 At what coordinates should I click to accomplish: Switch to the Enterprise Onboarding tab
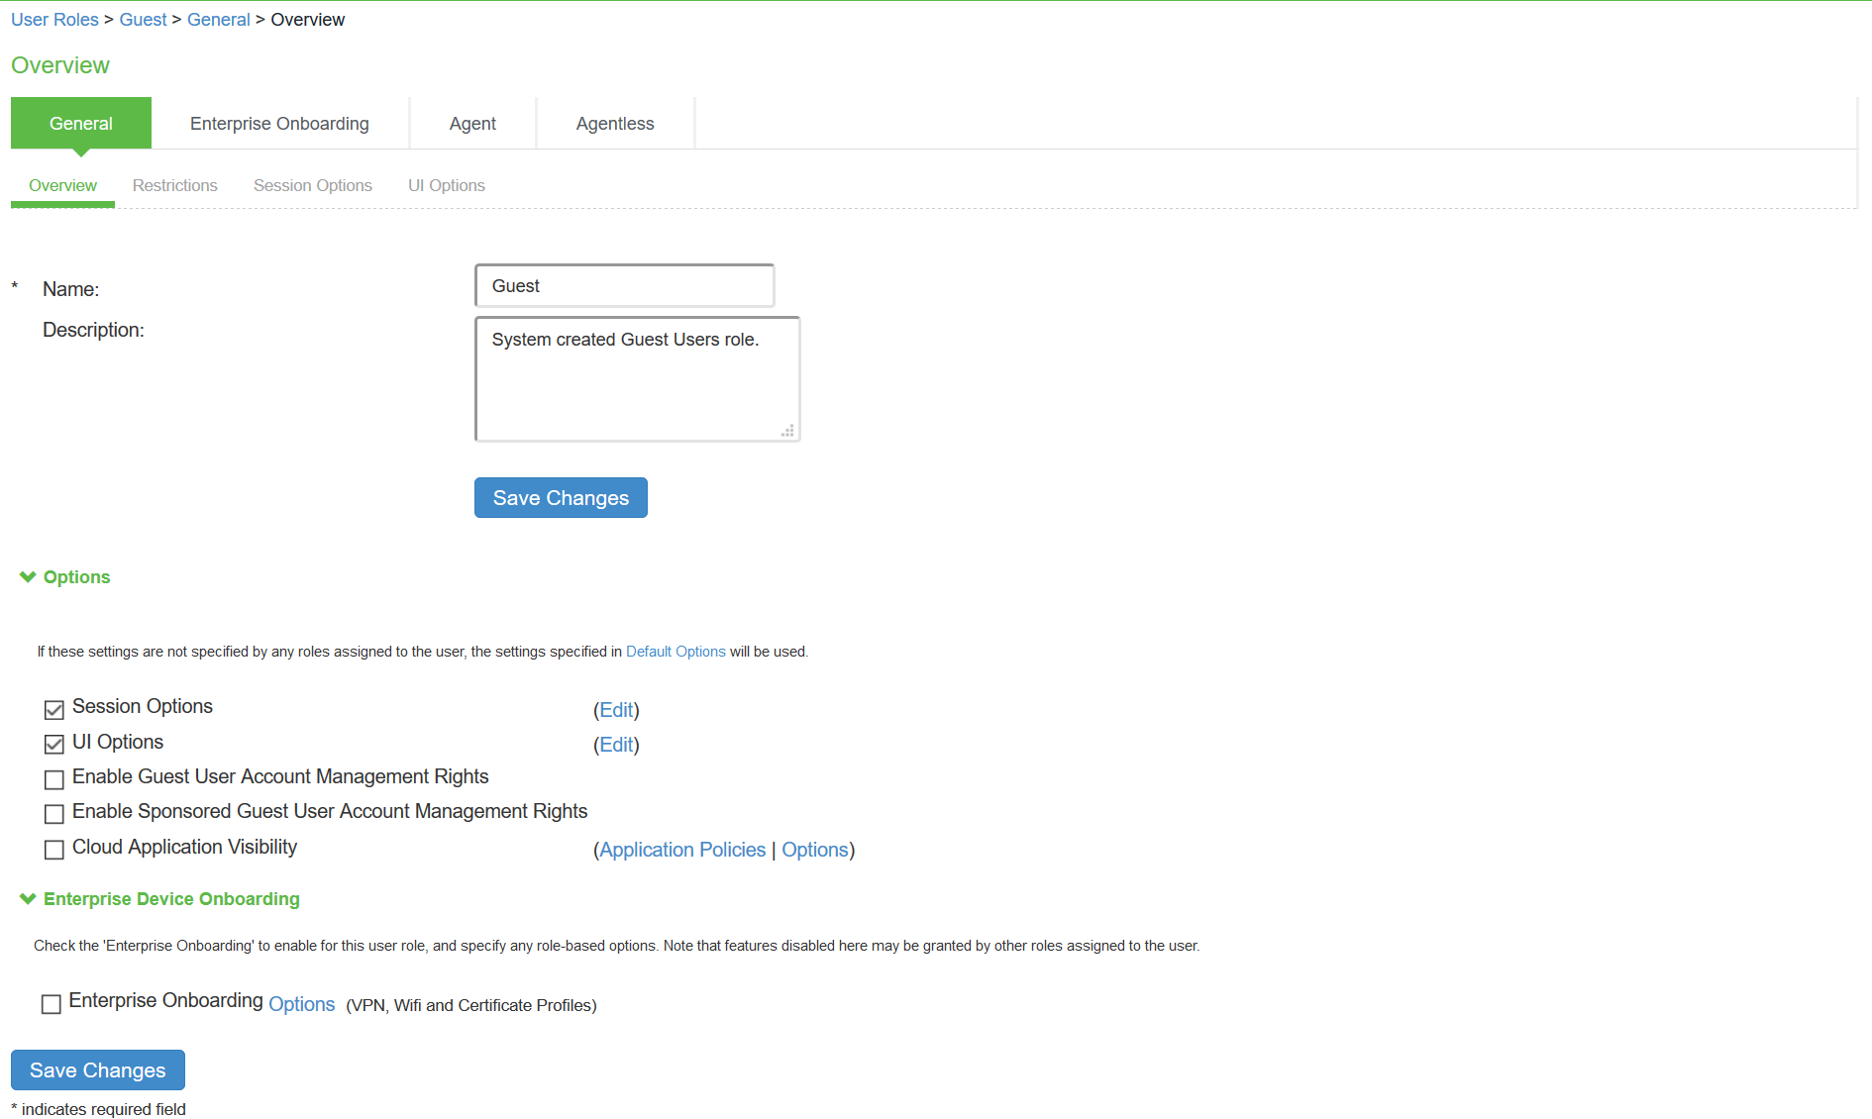[x=279, y=124]
